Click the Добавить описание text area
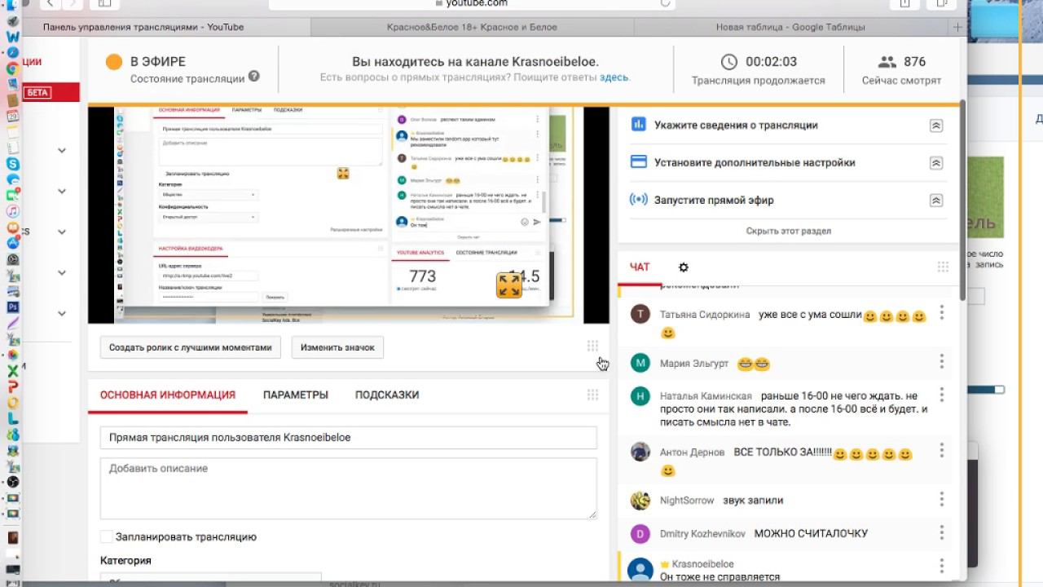 tap(349, 488)
